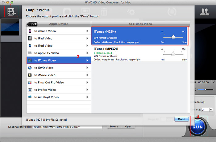Click the Apple Device column header

pos(59,24)
